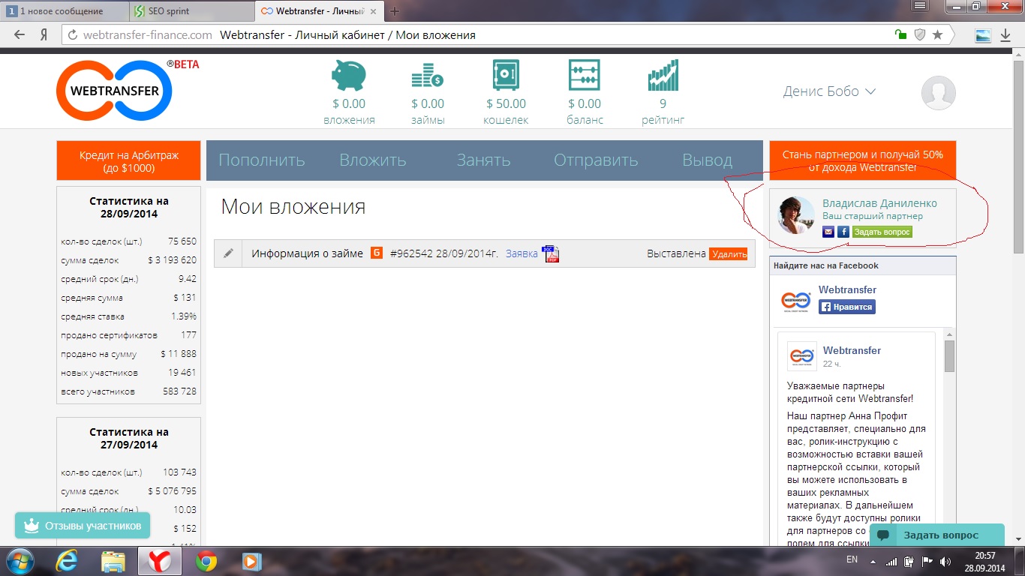Click the Yandex Browser taskbar icon
Screen dimensions: 1025x576
(x=160, y=561)
